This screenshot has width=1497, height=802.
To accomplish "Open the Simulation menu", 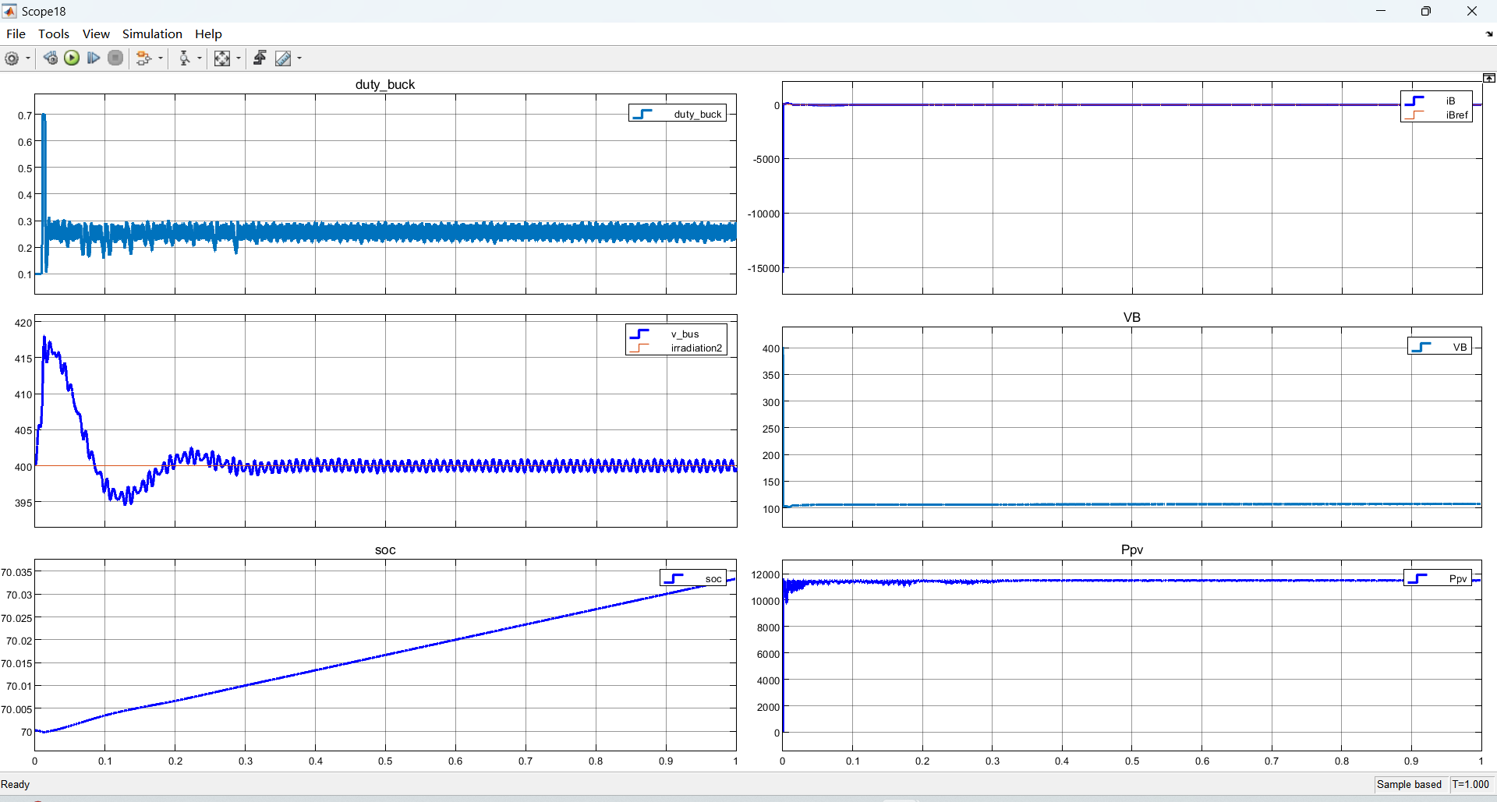I will pos(152,34).
